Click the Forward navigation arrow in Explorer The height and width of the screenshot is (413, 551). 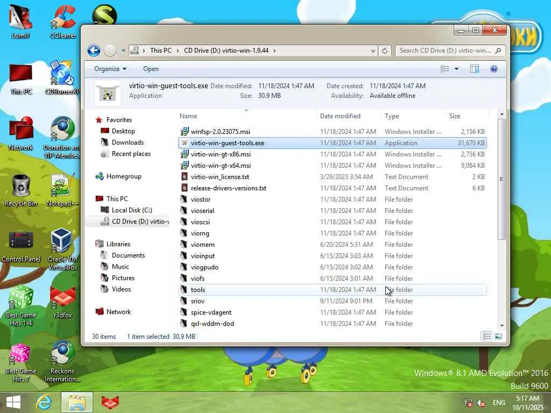pyautogui.click(x=110, y=51)
